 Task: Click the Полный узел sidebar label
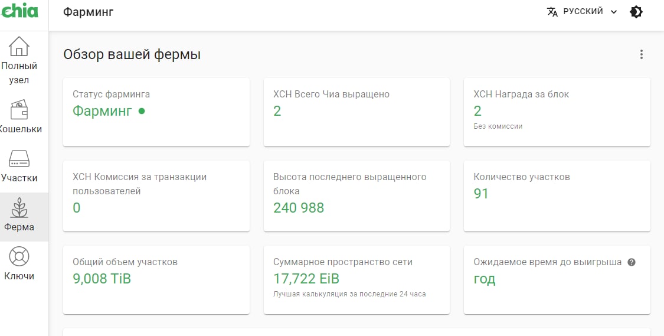(19, 73)
